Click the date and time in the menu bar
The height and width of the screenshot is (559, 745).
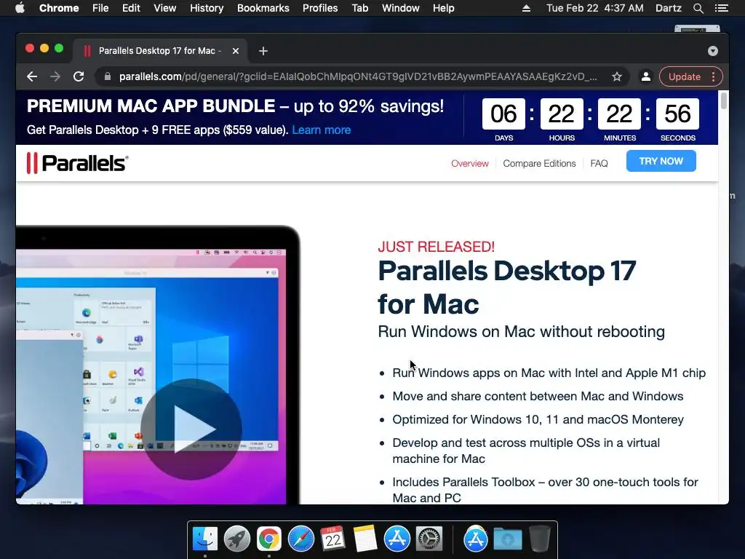tap(595, 8)
